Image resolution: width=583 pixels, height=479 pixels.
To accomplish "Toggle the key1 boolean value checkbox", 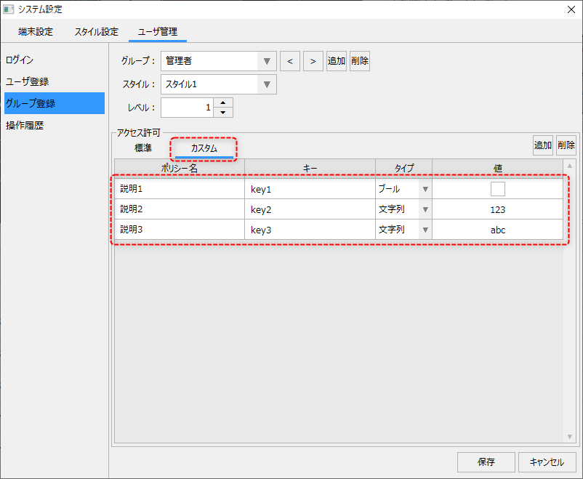I will 497,189.
